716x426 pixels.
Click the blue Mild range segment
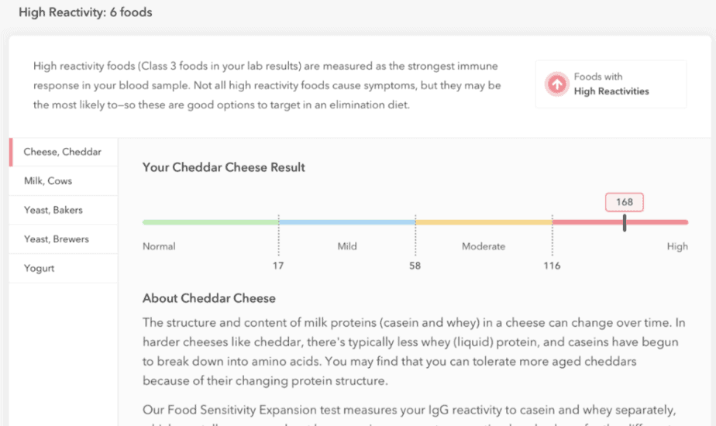coord(347,222)
